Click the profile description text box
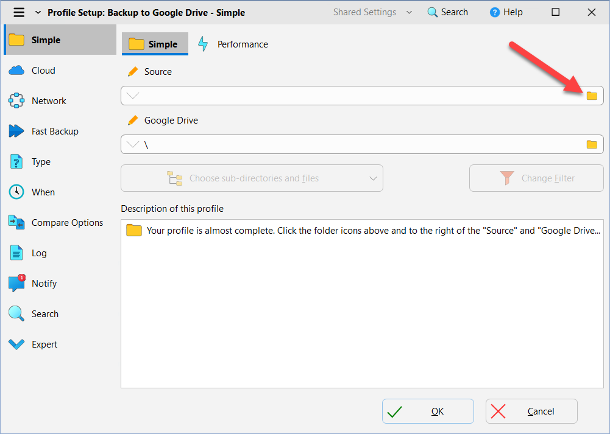Screen dimensions: 610x434 [362, 304]
